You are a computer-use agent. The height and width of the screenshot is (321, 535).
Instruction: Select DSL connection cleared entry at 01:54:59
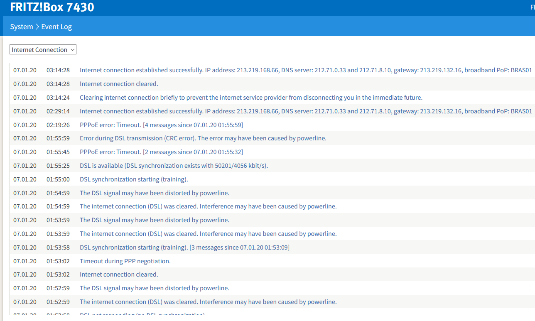[x=208, y=206]
